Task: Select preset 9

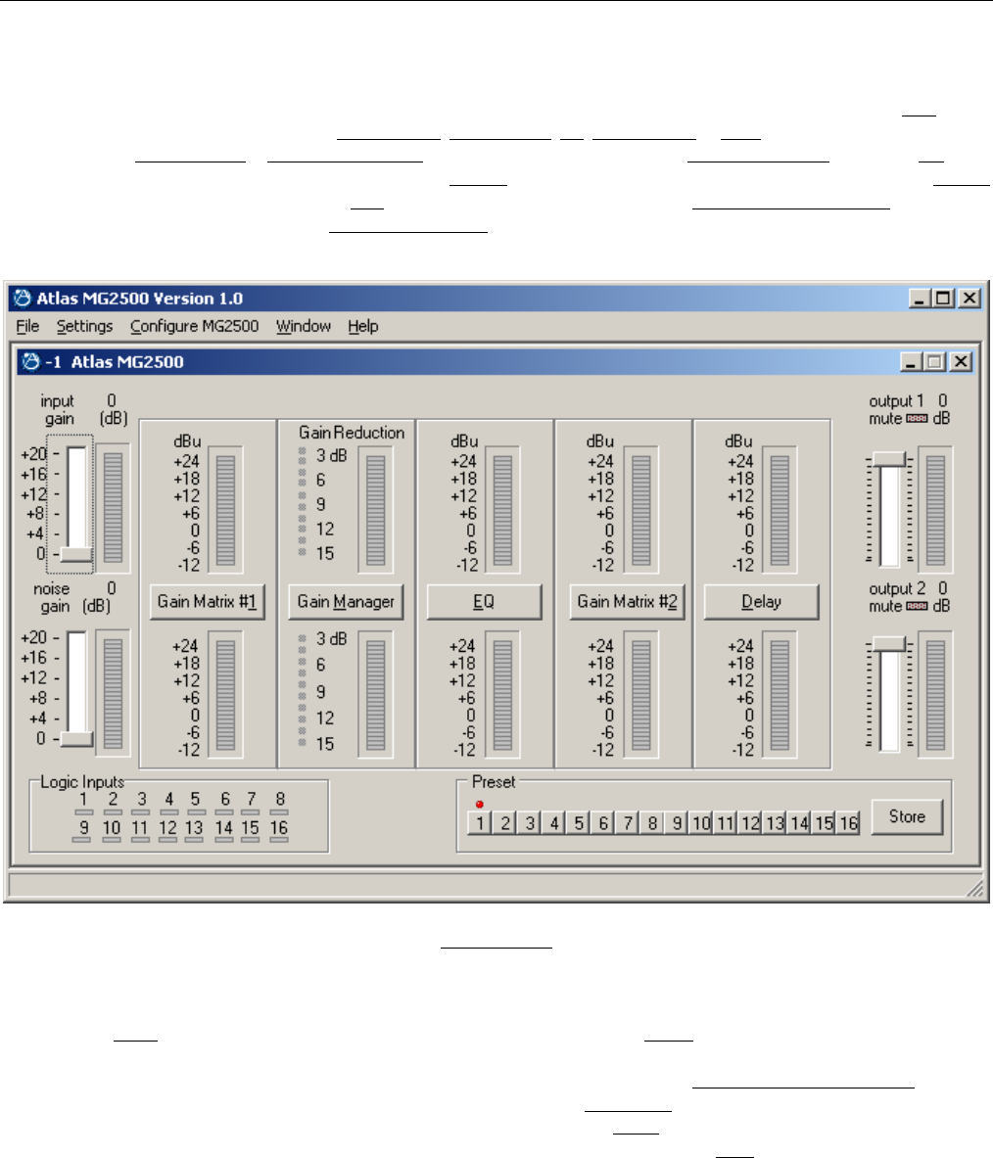Action: [x=676, y=822]
